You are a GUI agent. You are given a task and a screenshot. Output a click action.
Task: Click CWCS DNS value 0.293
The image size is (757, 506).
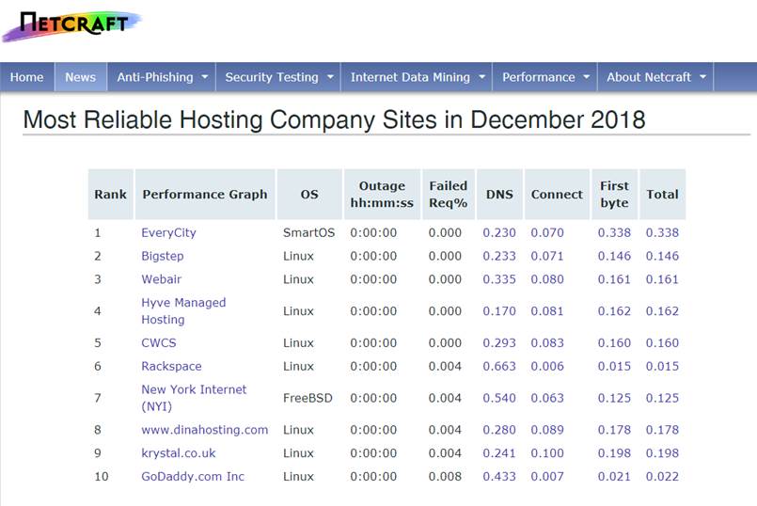499,342
